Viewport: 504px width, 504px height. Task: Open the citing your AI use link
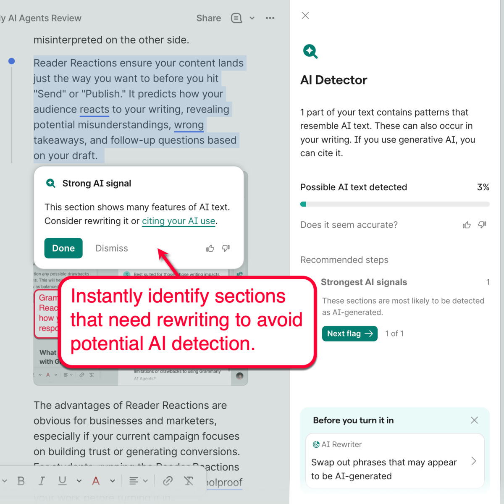click(178, 221)
